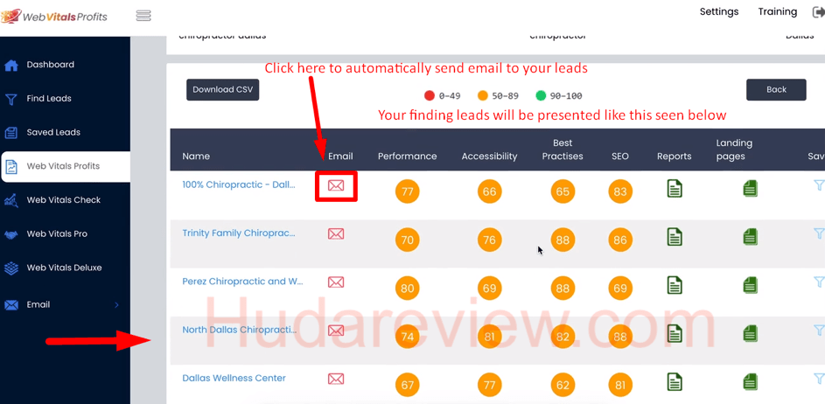Open Web Vitals Deluxe sidebar item
825x404 pixels.
[64, 268]
